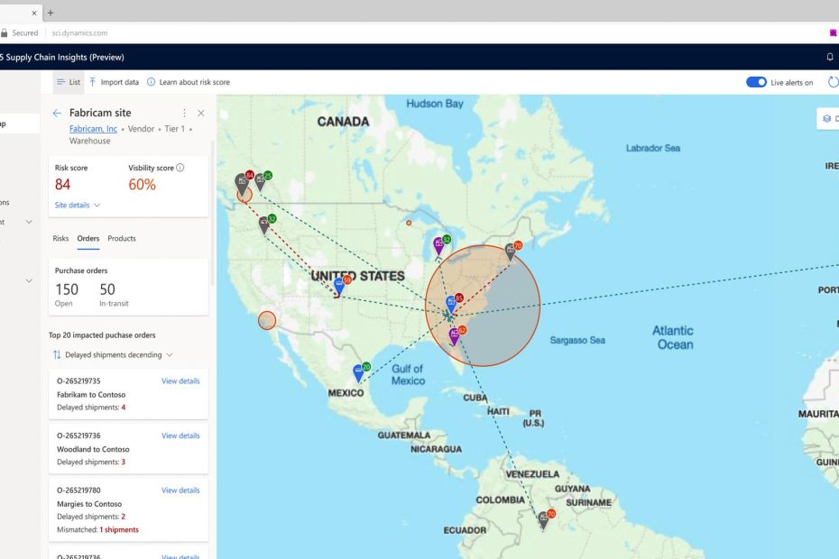Select the gray map pin with score 84

(241, 181)
